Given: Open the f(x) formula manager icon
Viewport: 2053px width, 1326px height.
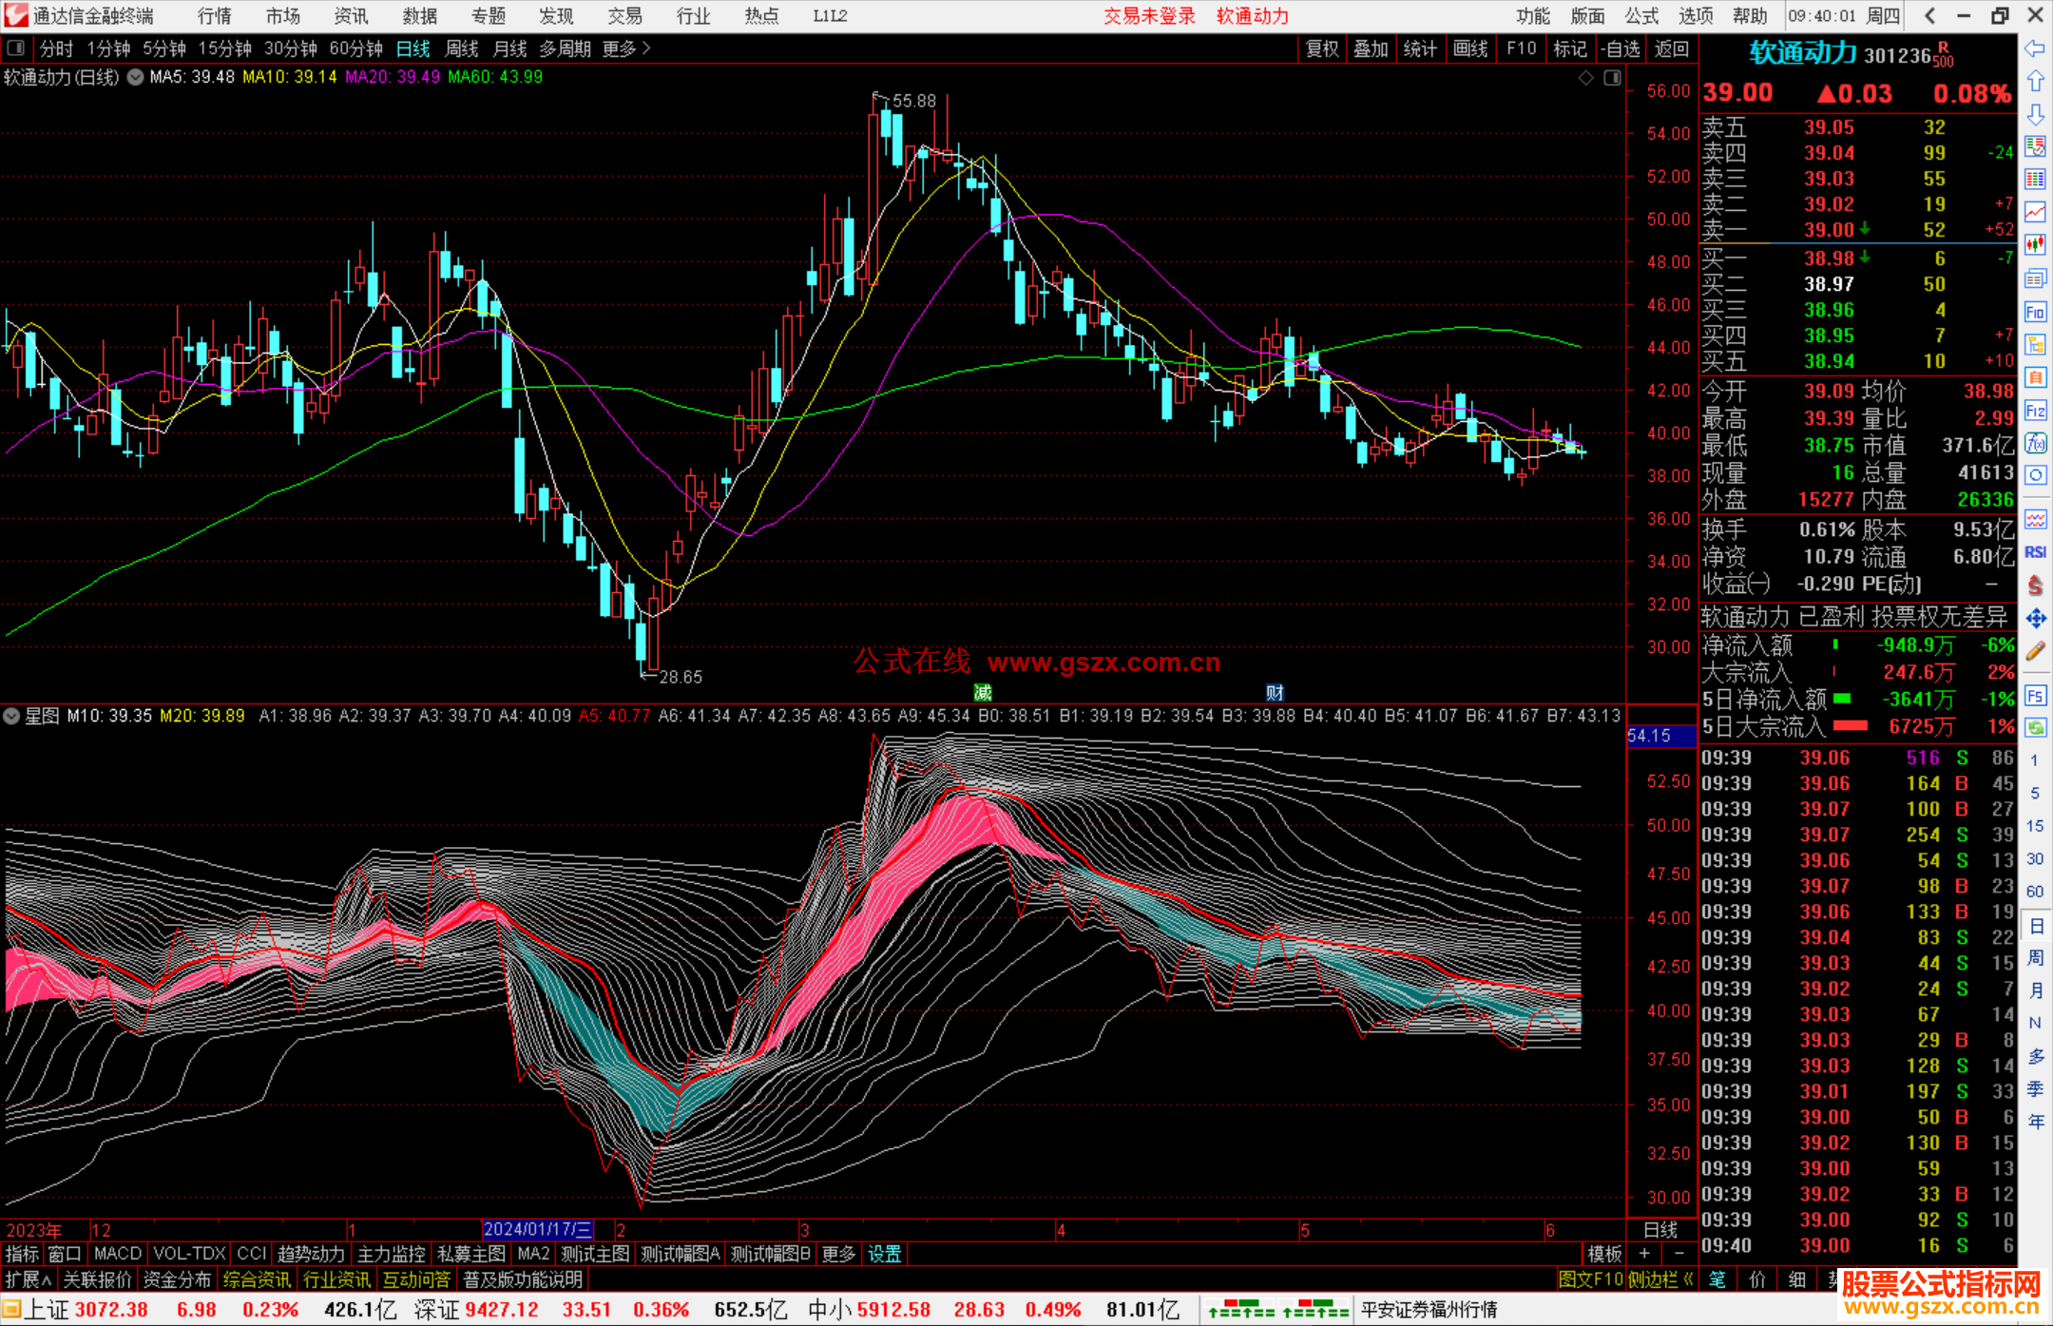Looking at the screenshot, I should point(2035,443).
